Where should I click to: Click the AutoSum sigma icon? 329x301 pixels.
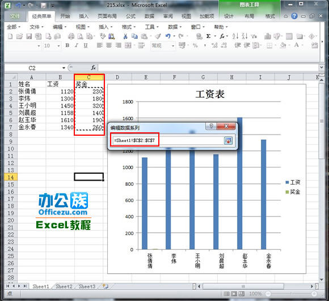[208, 36]
